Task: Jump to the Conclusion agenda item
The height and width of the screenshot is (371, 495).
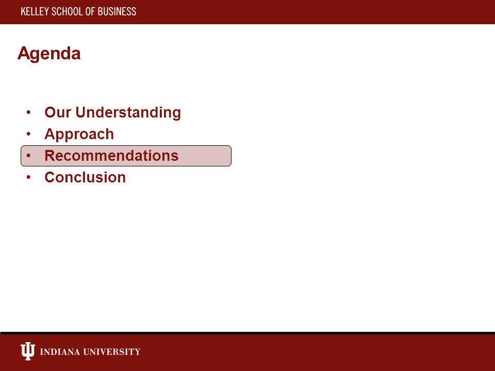Action: pos(85,177)
